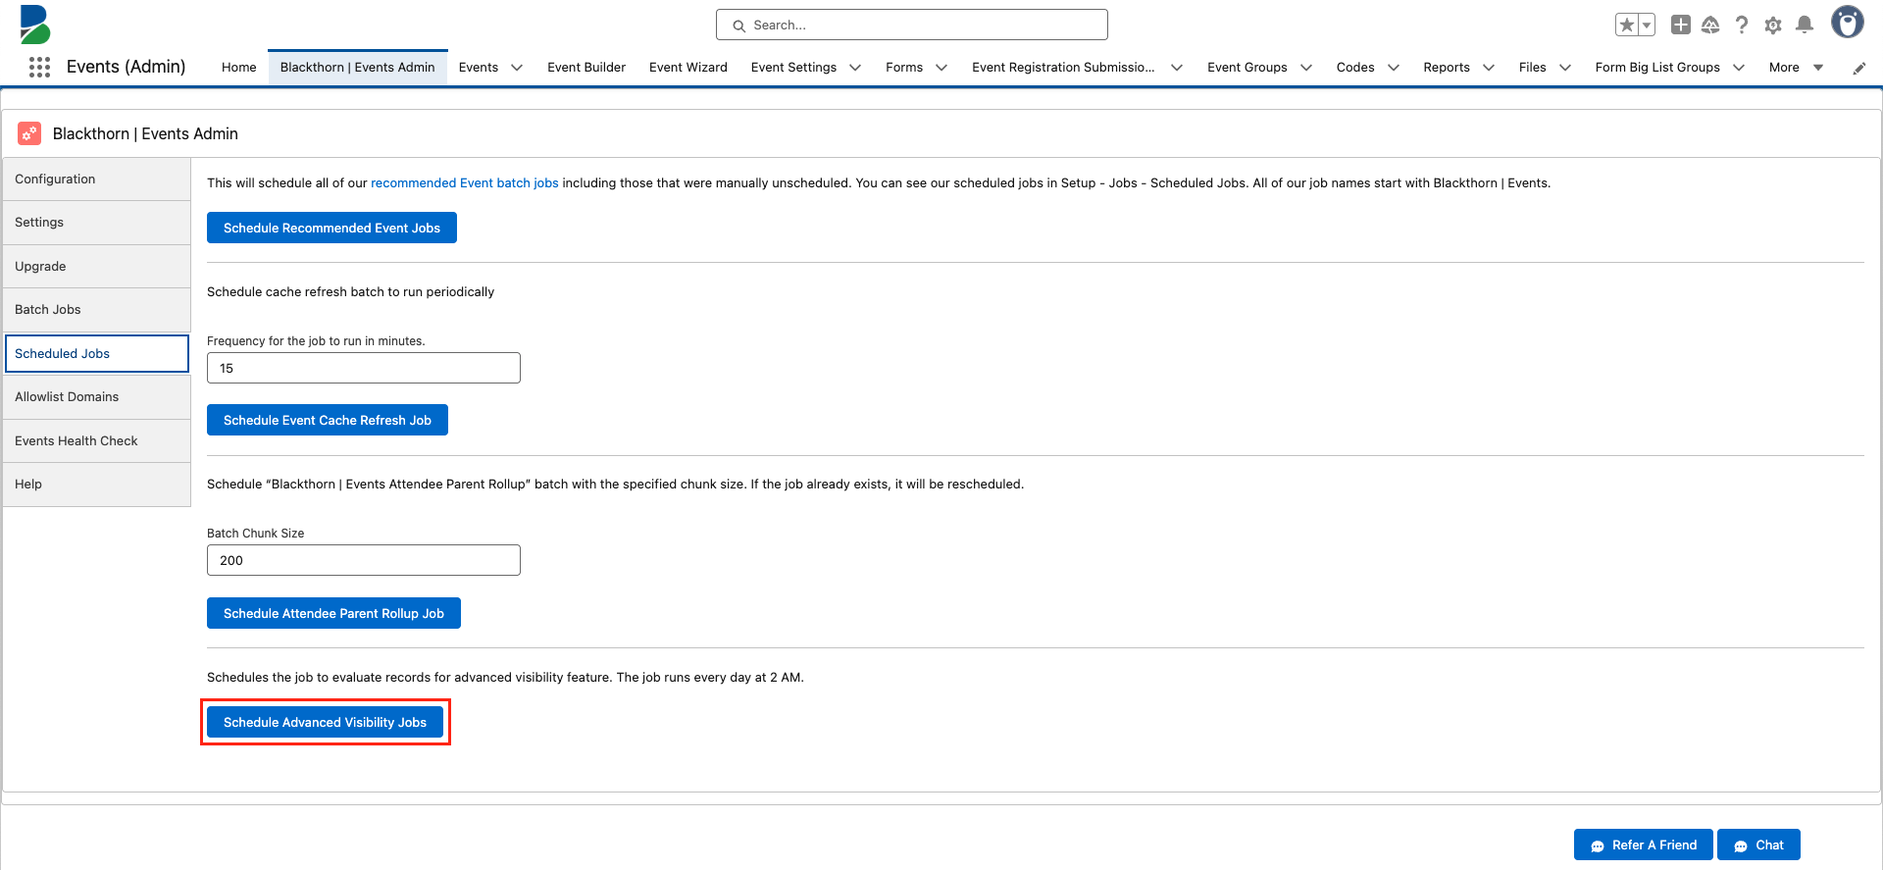Viewport: 1883px width, 870px height.
Task: Open the Event Wizard tab
Action: point(688,67)
